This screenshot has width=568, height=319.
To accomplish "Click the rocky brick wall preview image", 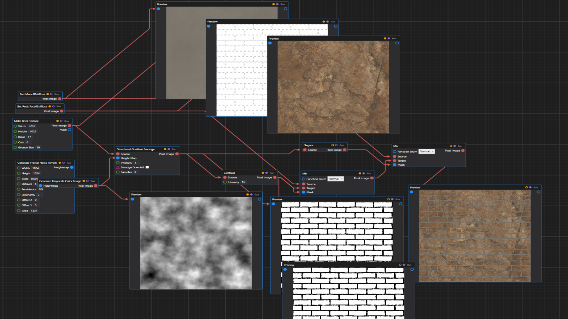I will (475, 236).
